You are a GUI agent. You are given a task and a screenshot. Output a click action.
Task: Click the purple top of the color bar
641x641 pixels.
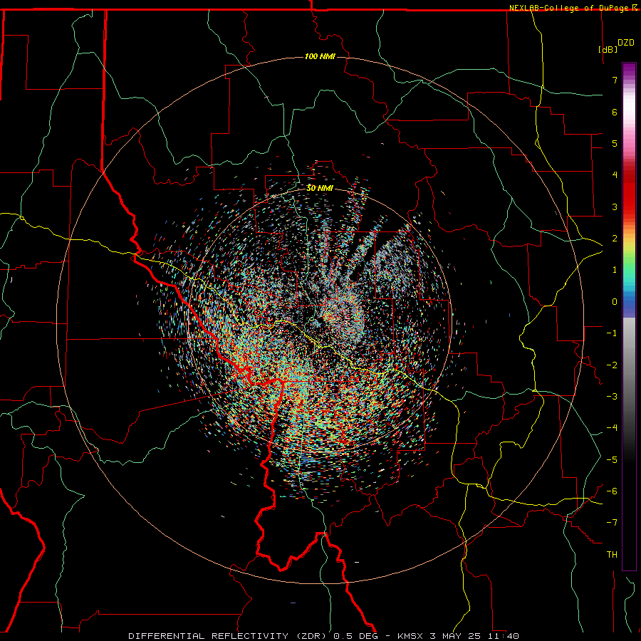pos(629,70)
